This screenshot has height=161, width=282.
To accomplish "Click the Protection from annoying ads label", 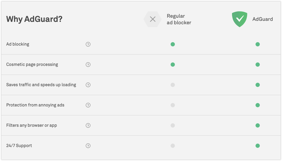I will pyautogui.click(x=35, y=105).
